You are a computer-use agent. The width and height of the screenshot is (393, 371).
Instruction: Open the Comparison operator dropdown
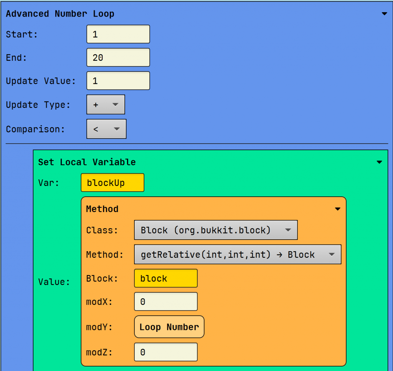click(x=106, y=129)
